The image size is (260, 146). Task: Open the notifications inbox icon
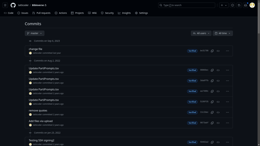point(246,5)
